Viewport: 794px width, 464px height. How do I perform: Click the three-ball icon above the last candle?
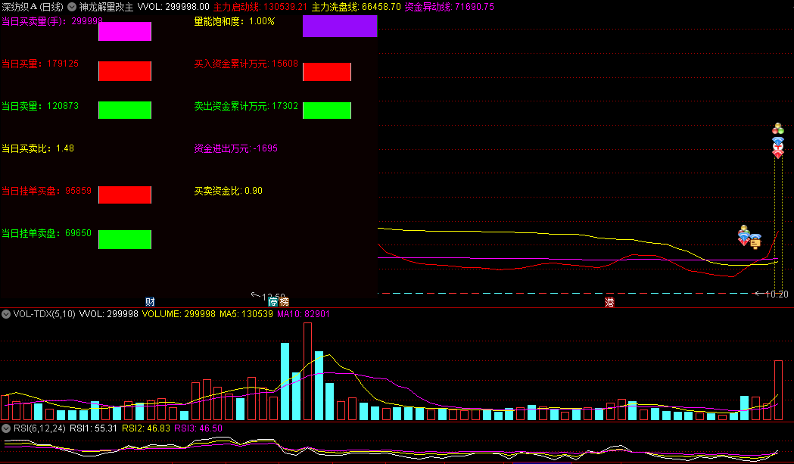tap(778, 129)
